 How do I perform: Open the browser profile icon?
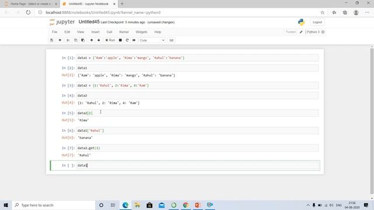356,12
